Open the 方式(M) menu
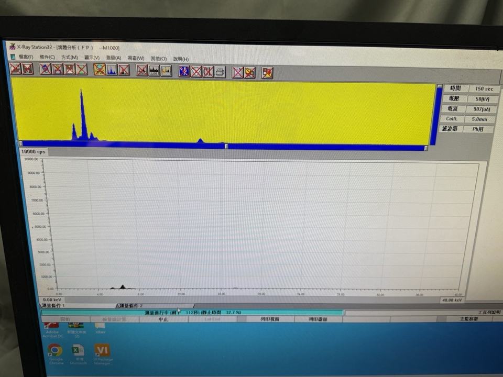Screen dimensions: 503x377 70,58
